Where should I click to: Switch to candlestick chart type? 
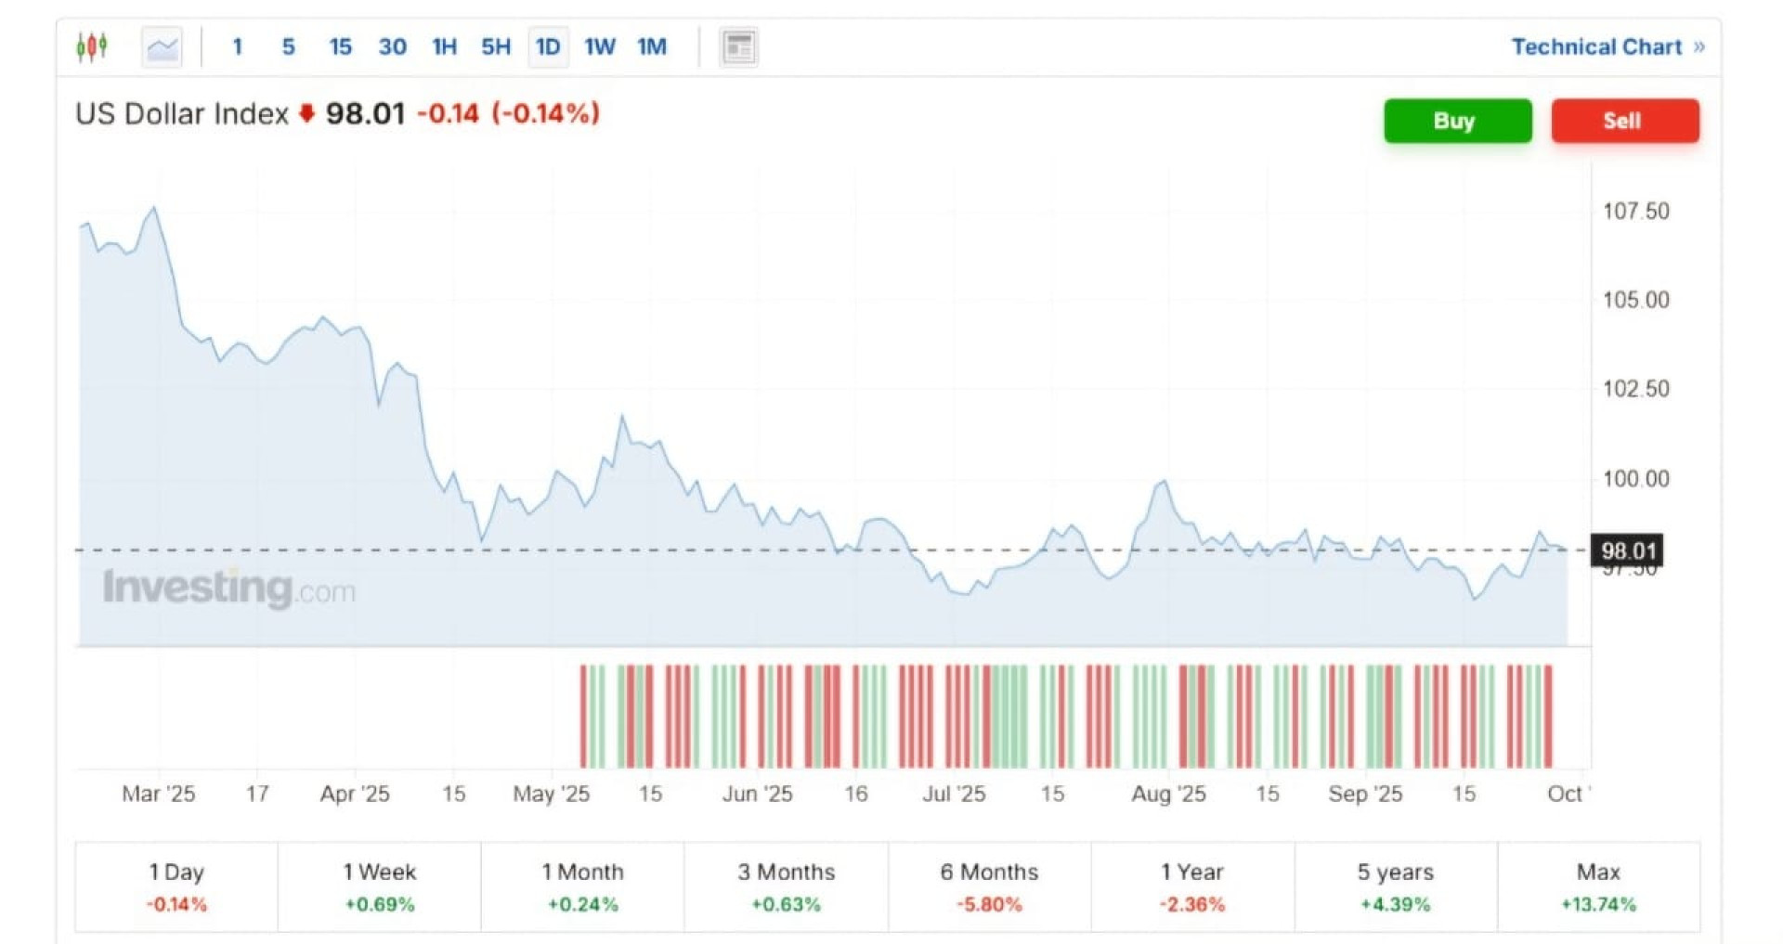click(x=92, y=46)
